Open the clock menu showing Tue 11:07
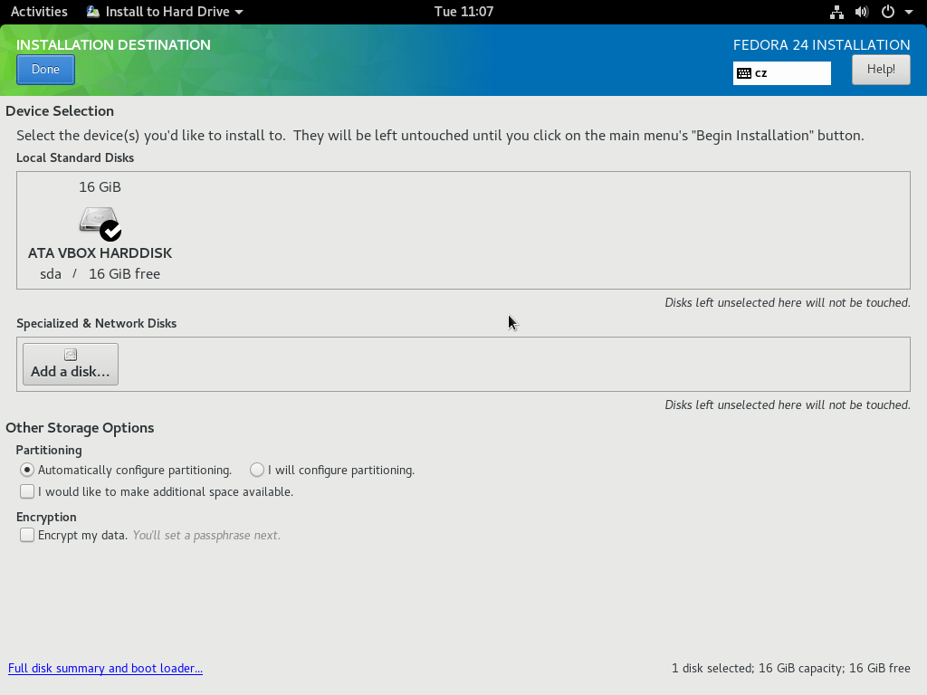 pos(463,12)
